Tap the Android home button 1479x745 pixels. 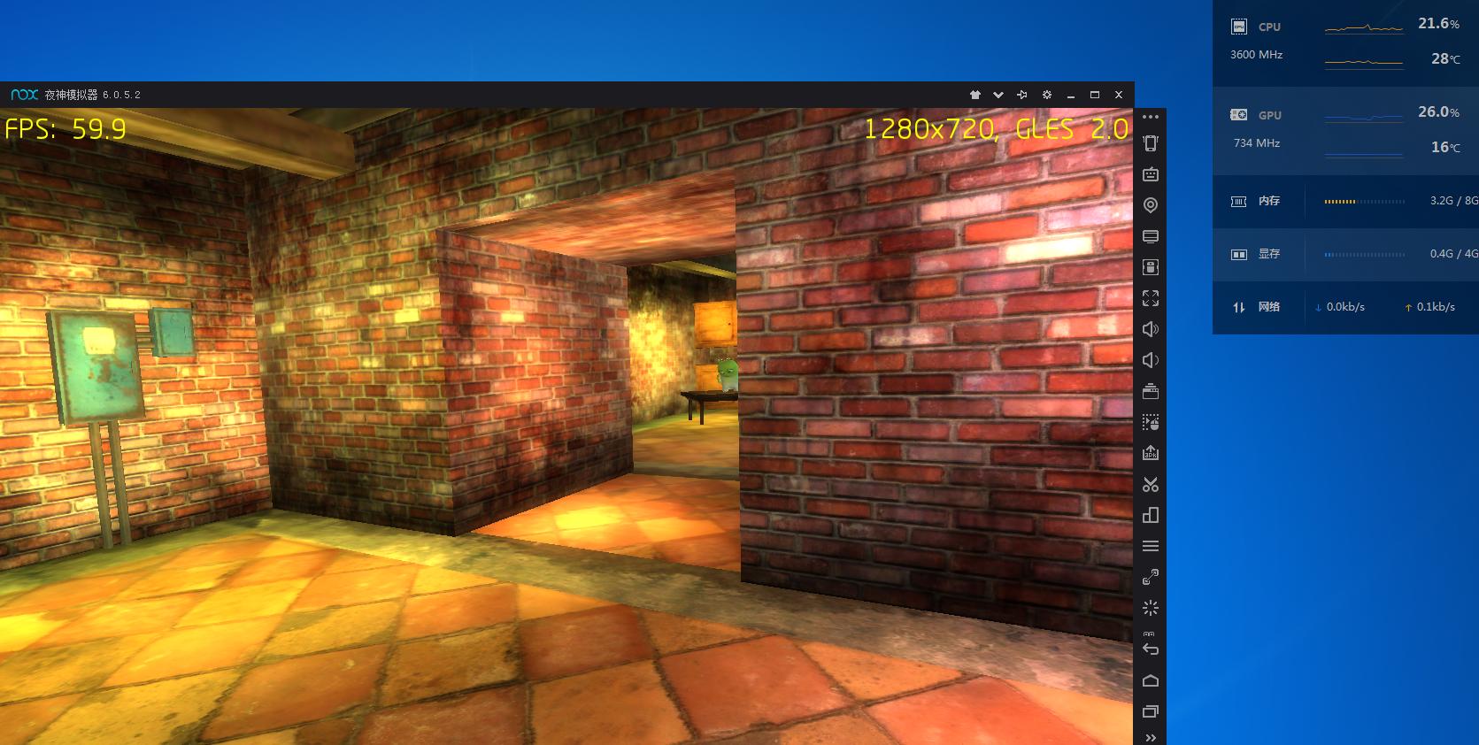click(1151, 680)
